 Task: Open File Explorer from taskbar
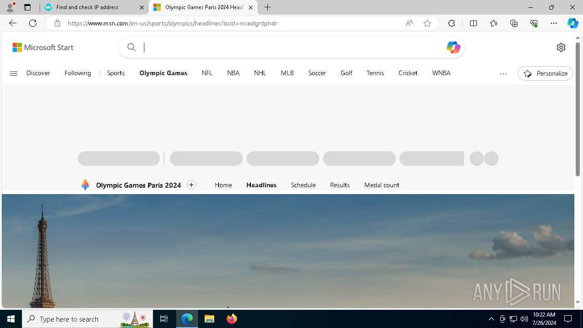click(x=209, y=319)
